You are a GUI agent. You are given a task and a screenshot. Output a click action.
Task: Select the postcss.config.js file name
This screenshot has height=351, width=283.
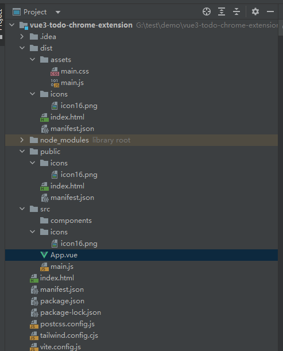point(67,324)
